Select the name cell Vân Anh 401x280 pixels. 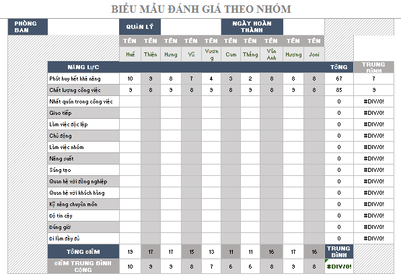[x=272, y=54]
